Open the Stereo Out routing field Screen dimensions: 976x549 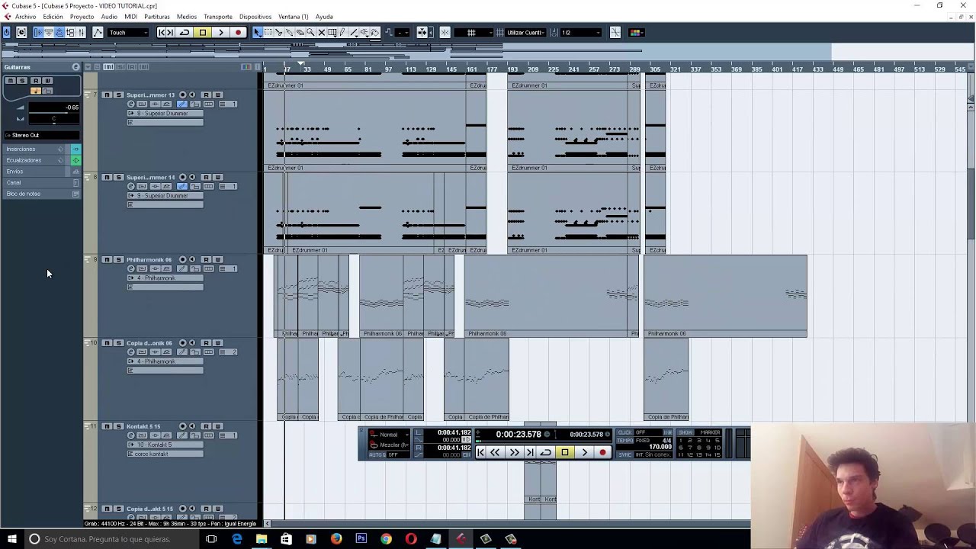42,135
